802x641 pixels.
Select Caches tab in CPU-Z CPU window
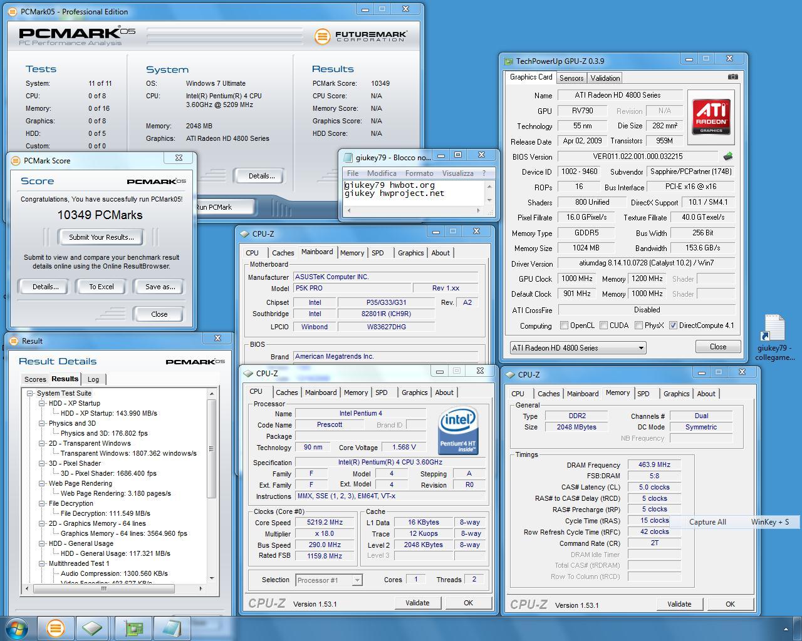(x=286, y=392)
